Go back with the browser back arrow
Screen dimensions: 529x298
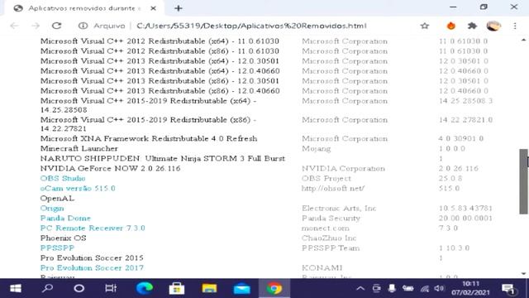point(14,26)
